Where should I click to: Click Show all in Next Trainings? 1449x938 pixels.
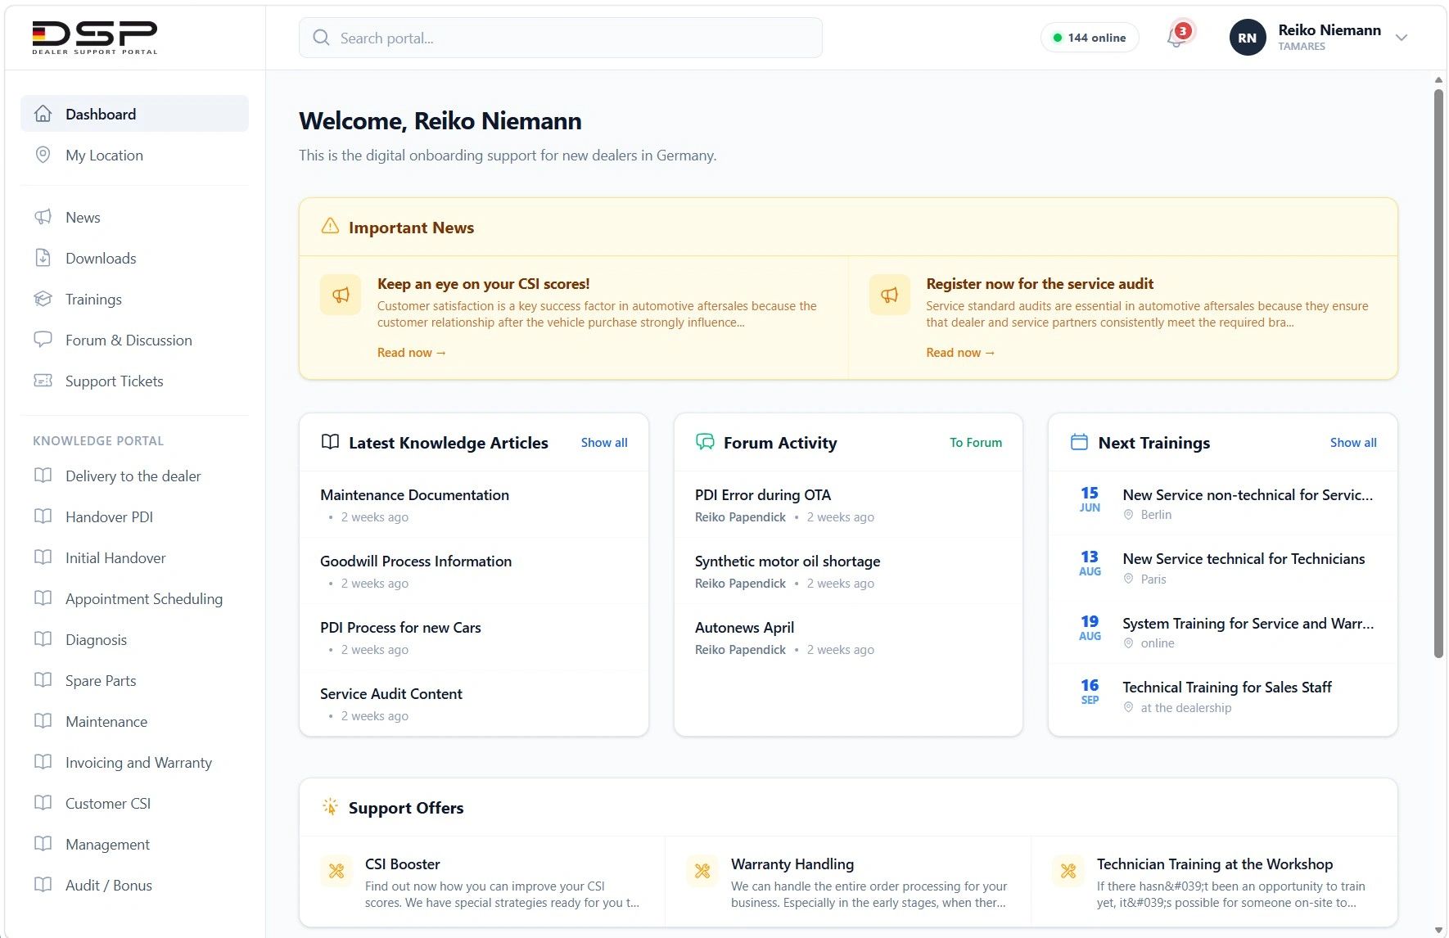click(1353, 442)
